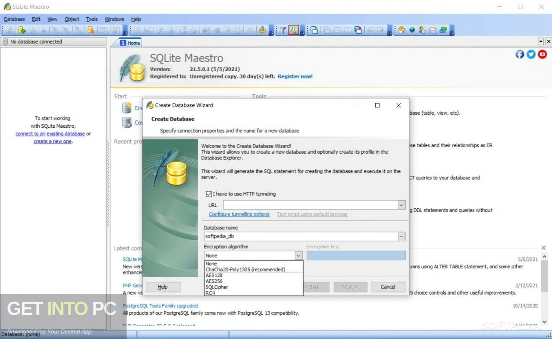Image resolution: width=552 pixels, height=339 pixels.
Task: Open the Database menu
Action: coord(15,19)
